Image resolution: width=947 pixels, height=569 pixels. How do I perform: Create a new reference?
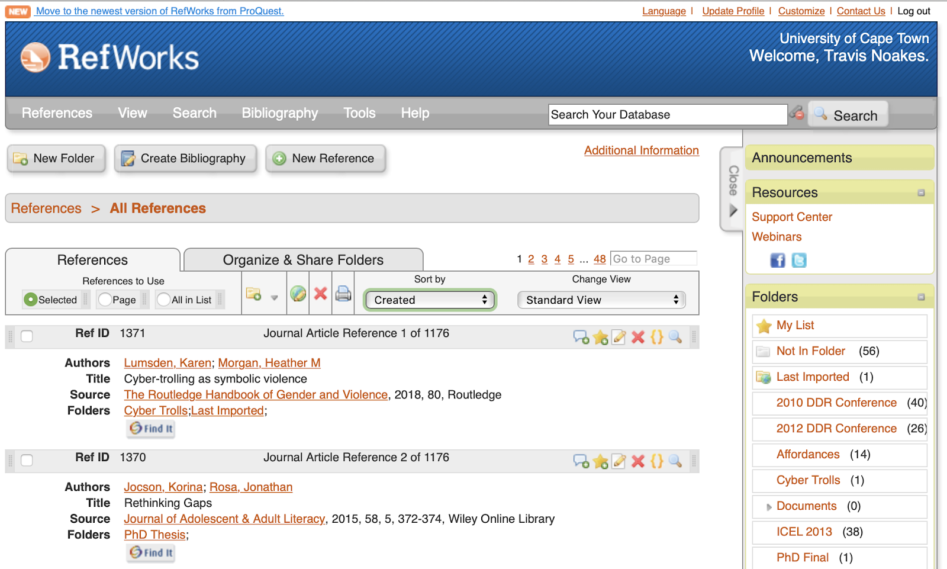tap(325, 158)
